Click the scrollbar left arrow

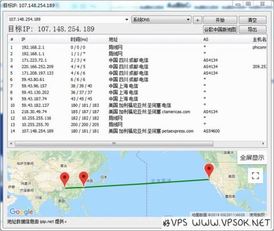pos(11,144)
